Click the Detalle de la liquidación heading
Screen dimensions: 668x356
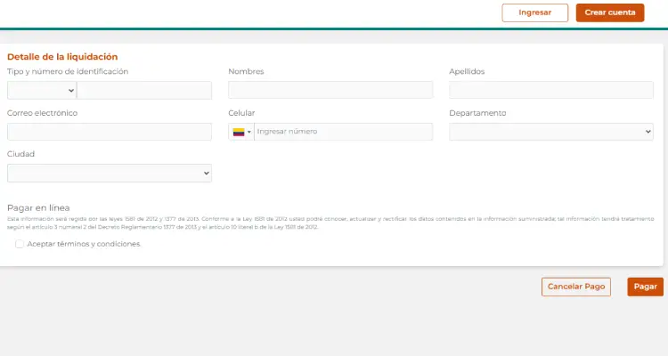point(62,56)
